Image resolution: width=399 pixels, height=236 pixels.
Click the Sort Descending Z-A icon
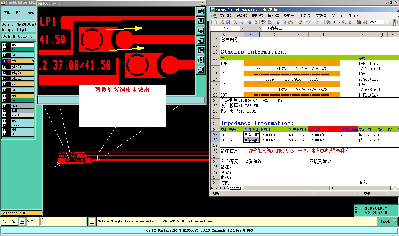351,22
